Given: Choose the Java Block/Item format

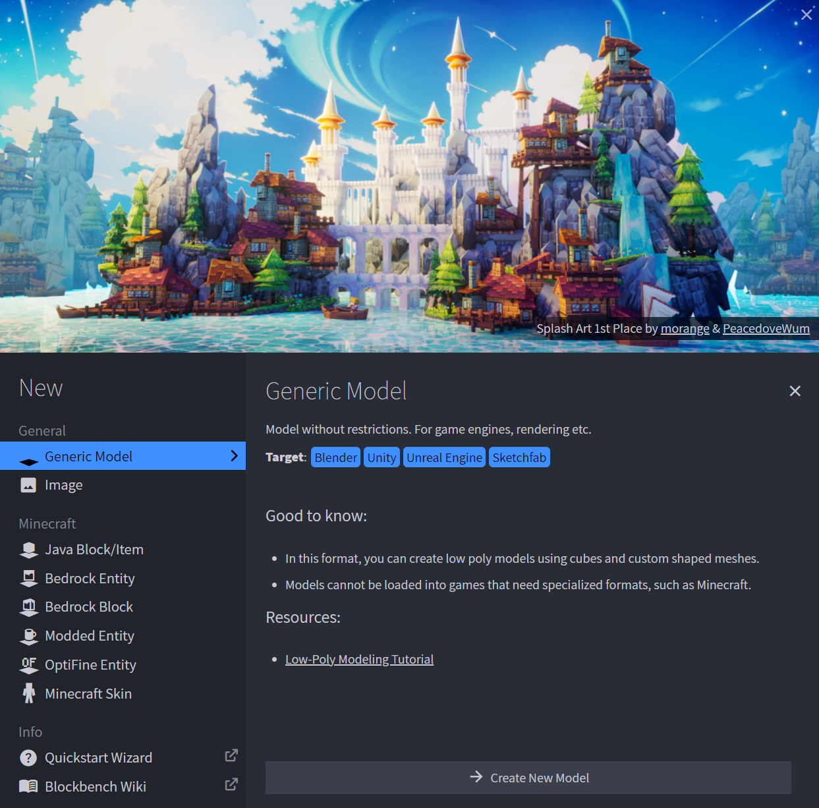Looking at the screenshot, I should tap(123, 550).
